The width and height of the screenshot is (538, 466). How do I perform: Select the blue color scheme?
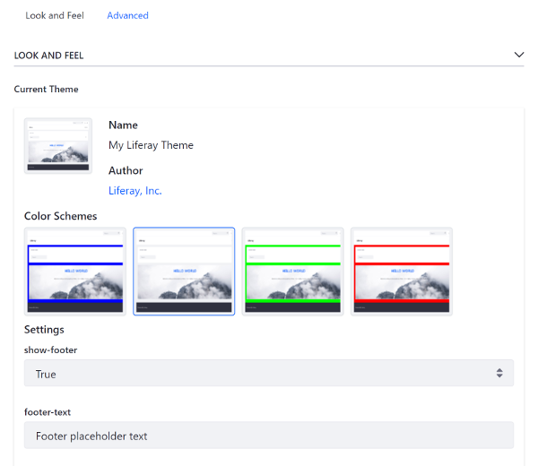pos(75,272)
